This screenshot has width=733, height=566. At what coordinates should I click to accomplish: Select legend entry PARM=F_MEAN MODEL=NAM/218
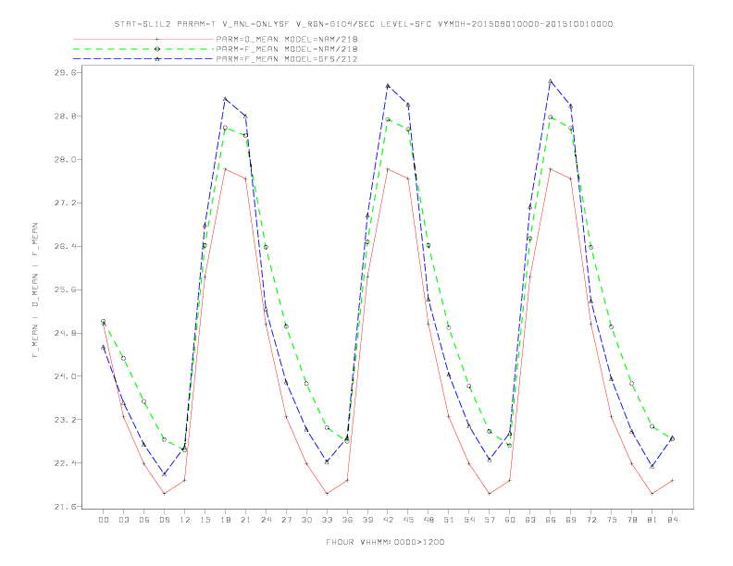[x=287, y=49]
